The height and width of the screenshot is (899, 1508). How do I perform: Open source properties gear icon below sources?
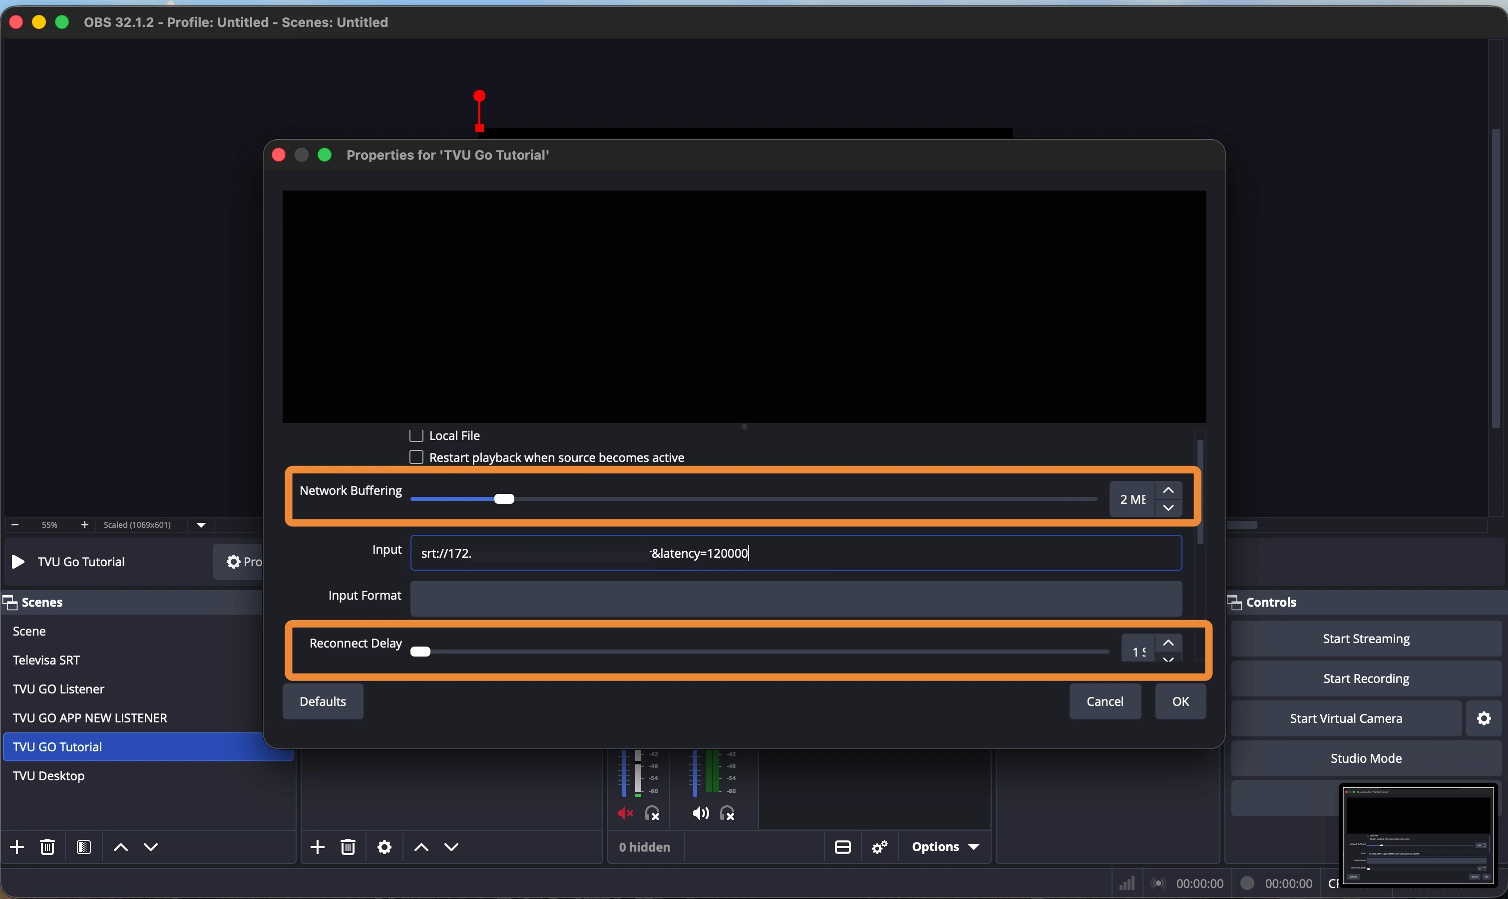pyautogui.click(x=384, y=847)
